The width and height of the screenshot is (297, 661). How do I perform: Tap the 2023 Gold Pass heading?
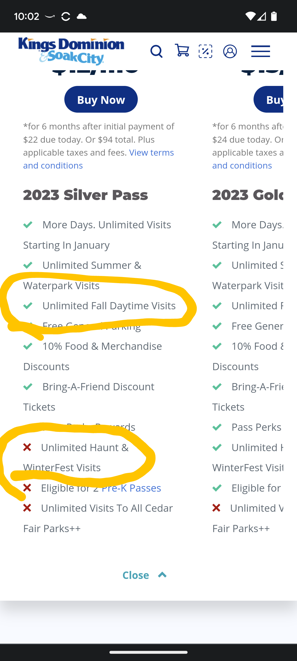pos(248,195)
